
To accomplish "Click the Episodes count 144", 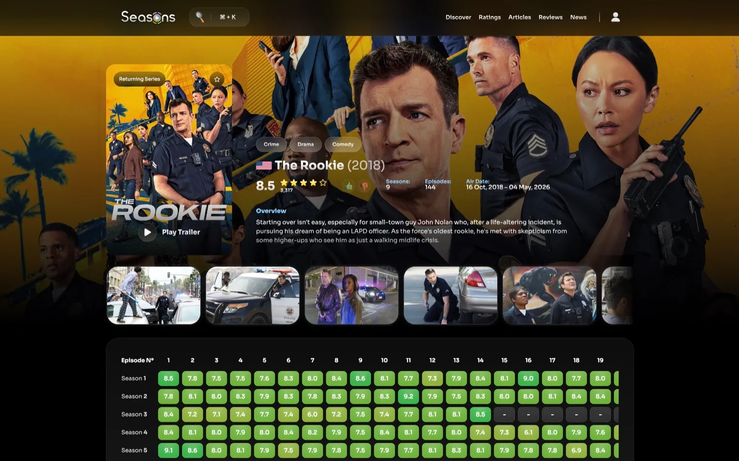I will click(x=430, y=187).
